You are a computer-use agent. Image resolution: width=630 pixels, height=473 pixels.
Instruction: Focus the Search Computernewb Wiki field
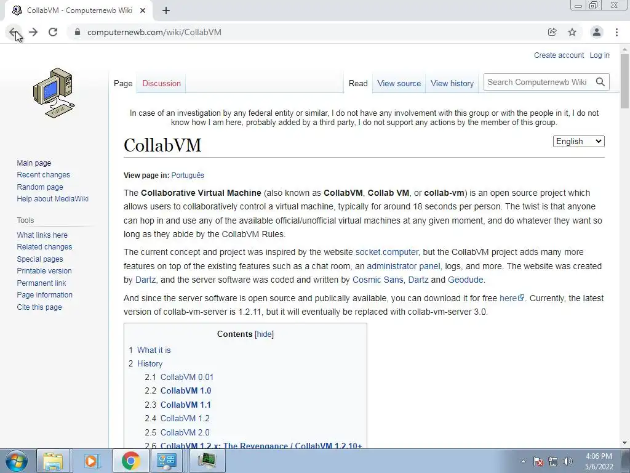(538, 82)
